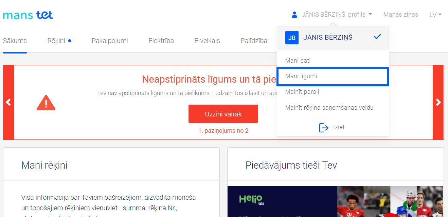This screenshot has width=448, height=217.
Task: Click the football player promo thumbnail
Action: point(350,201)
